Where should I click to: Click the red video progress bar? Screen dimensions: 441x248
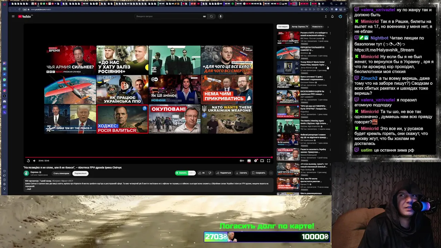click(x=148, y=157)
